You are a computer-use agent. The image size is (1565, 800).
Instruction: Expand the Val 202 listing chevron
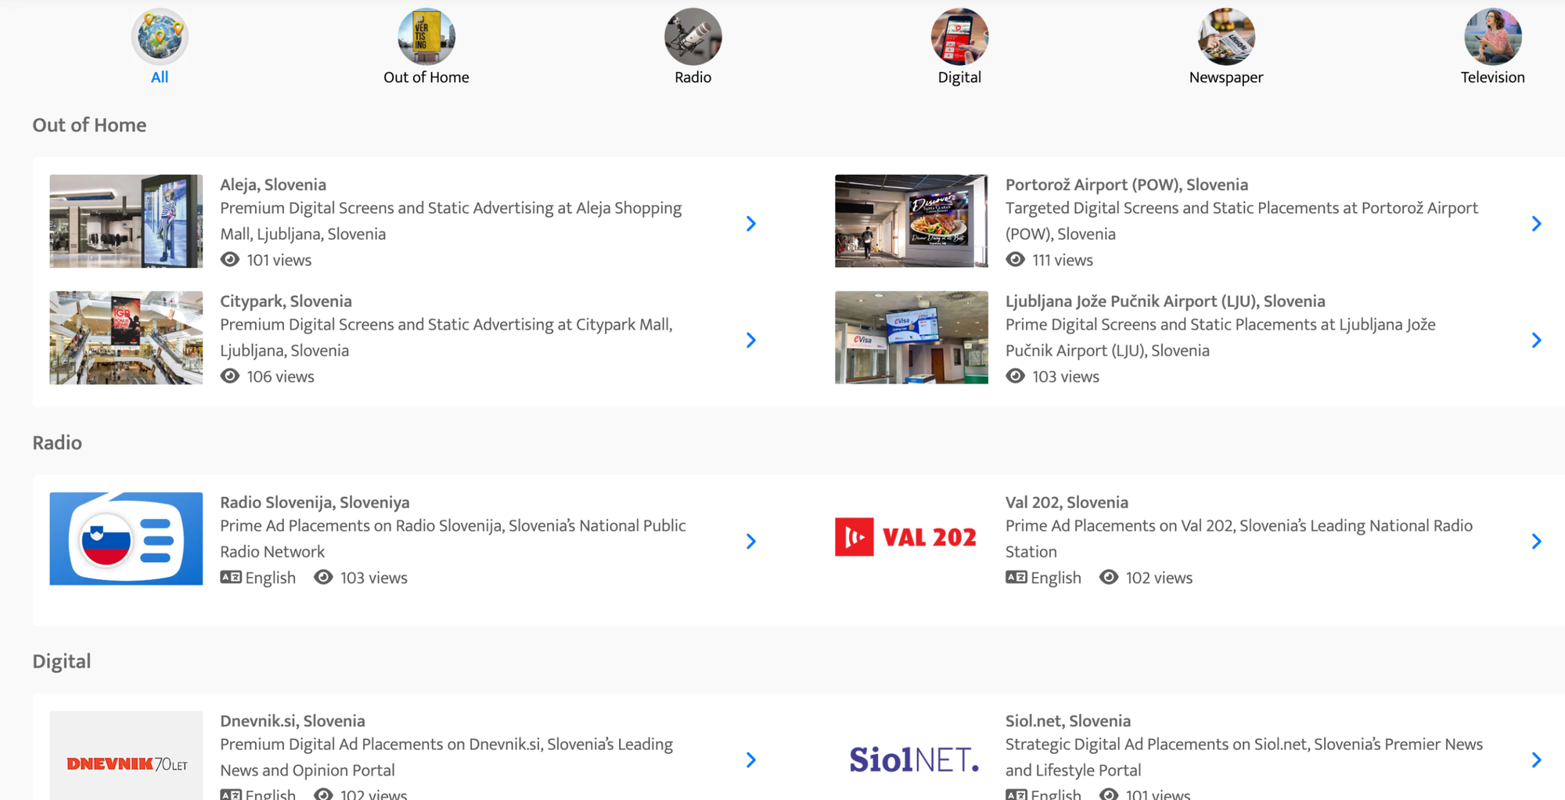coord(1537,541)
